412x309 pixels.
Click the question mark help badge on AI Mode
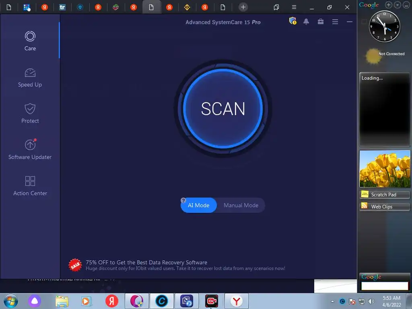pos(183,200)
